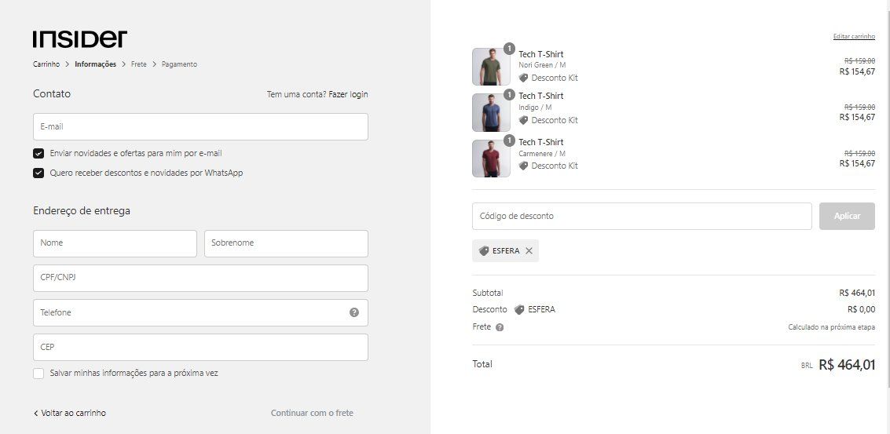Remove the ESFERA discount code
This screenshot has width=890, height=434.
tap(529, 251)
